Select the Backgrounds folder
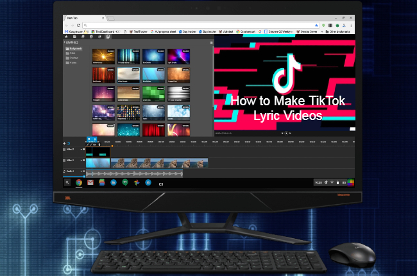The height and width of the screenshot is (276, 417). point(74,49)
